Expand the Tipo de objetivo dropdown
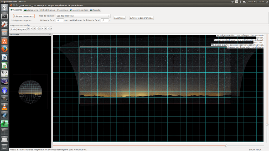Viewport: 269px width, 151px height. coord(83,16)
